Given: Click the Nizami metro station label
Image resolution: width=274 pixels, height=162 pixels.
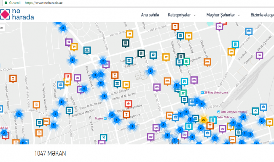Looking at the screenshot, I should pos(101,118).
